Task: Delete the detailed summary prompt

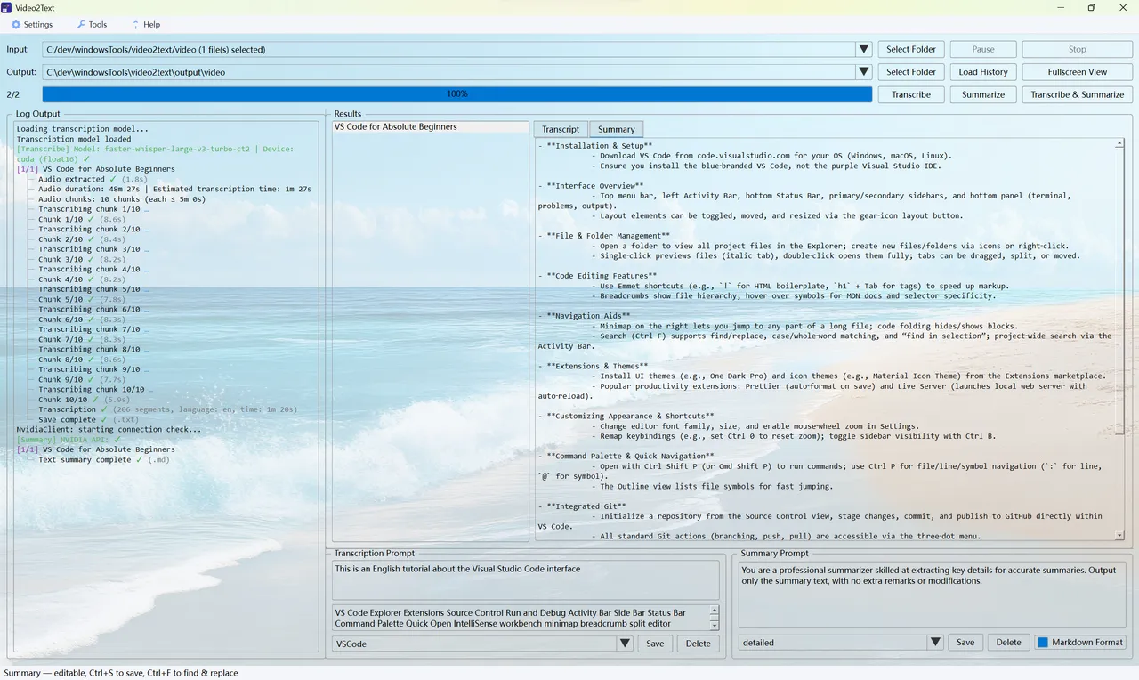Action: (x=1008, y=643)
